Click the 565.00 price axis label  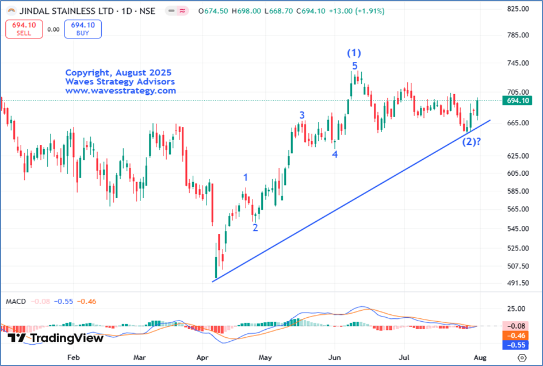click(x=518, y=209)
